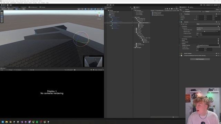This screenshot has height=124, width=221.
Task: Open Visual Studio from the taskbar
Action: (x=22, y=122)
